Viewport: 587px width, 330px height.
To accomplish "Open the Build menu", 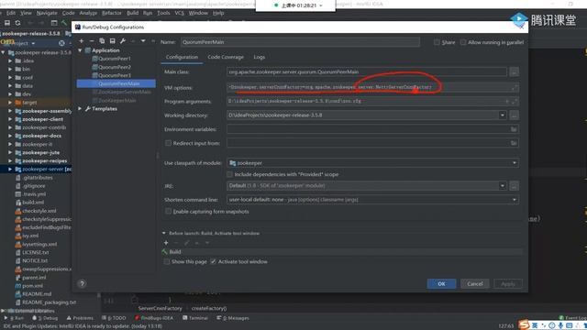I will click(132, 13).
